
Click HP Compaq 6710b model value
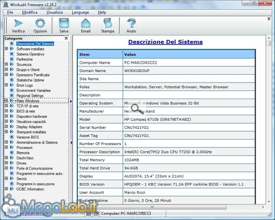[x=158, y=119]
